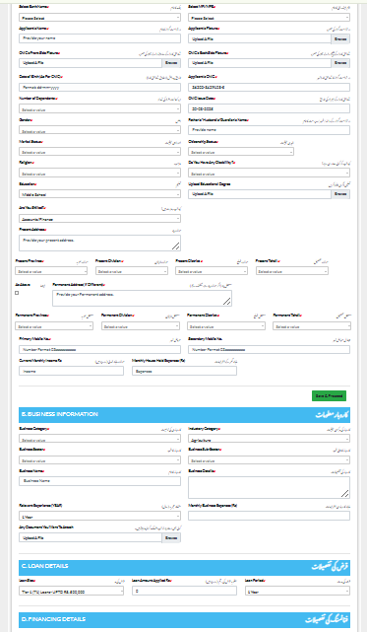Image resolution: width=367 pixels, height=632 pixels.
Task: Open the Permanent District dropdown
Action: 226,326
